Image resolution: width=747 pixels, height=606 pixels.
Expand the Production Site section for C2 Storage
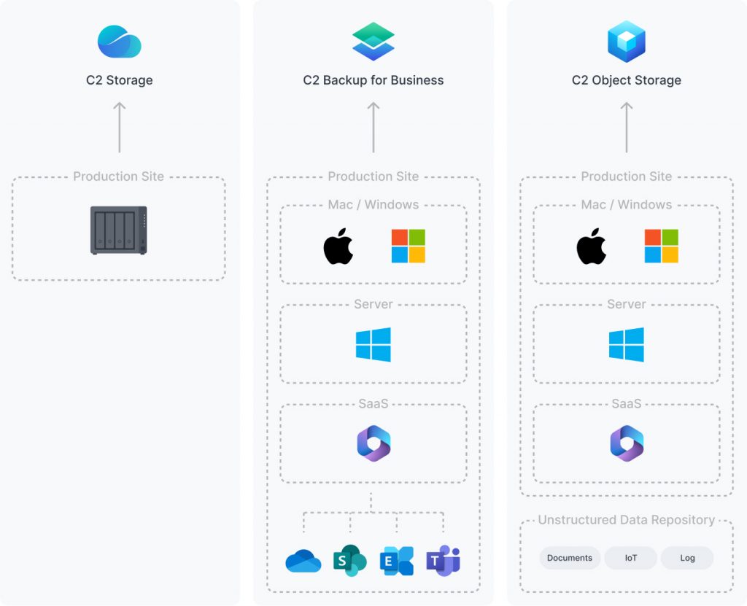[x=119, y=176]
